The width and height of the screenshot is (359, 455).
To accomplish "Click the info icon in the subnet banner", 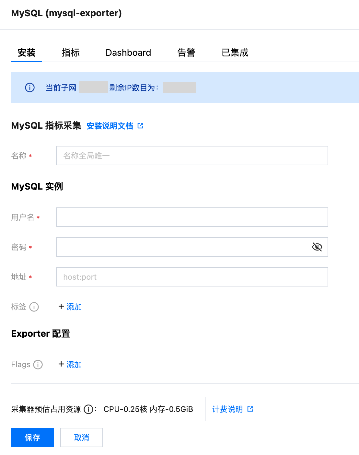I will click(x=30, y=87).
